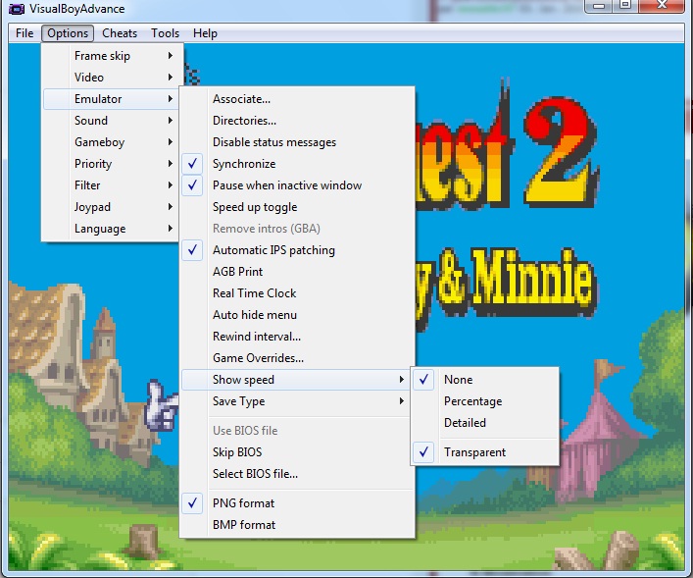Expand the Sound submenu

click(x=111, y=121)
